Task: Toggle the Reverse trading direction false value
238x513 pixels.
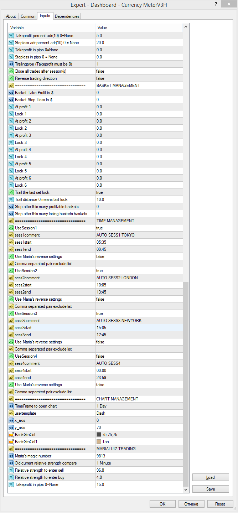Action: pyautogui.click(x=139, y=78)
